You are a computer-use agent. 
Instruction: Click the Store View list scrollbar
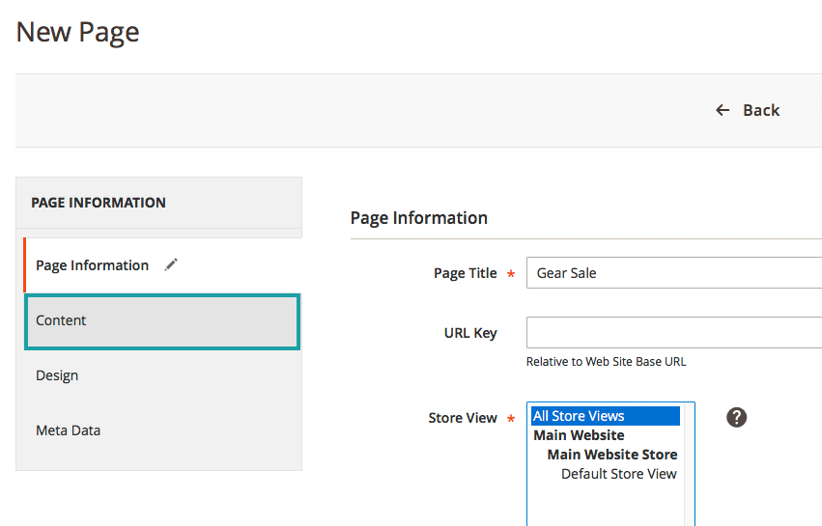pos(689,464)
